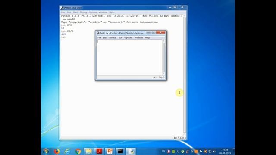The width and height of the screenshot is (276, 155).
Task: Open Help menu in Python Shell window
Action: pyautogui.click(x=112, y=12)
